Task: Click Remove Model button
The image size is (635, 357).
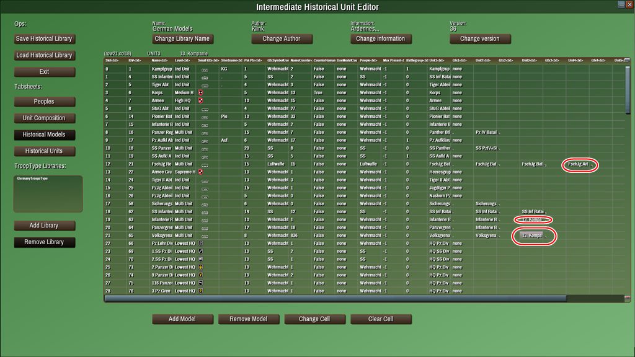Action: pyautogui.click(x=249, y=319)
